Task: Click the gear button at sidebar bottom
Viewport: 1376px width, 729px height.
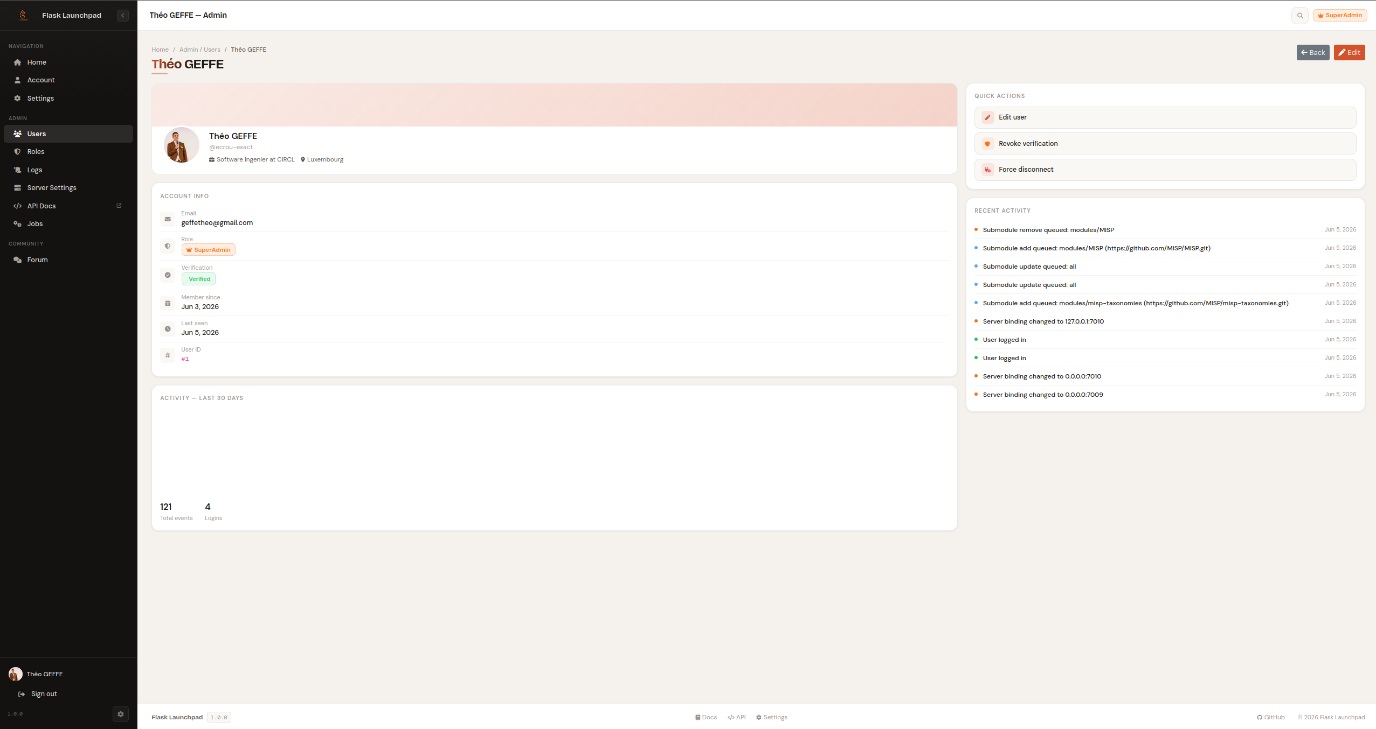Action: point(121,714)
